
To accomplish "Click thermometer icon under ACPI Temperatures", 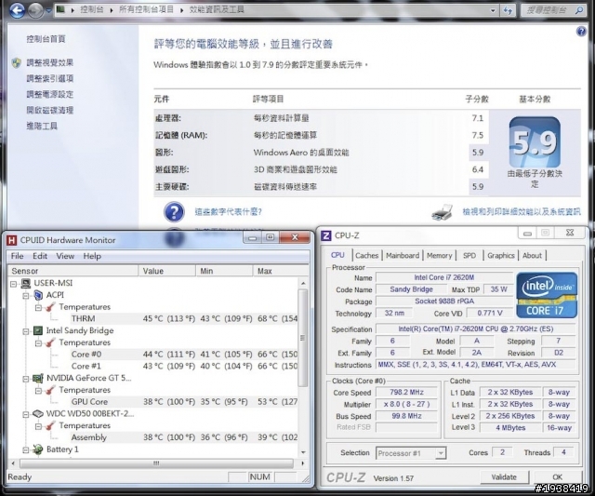I will (50, 307).
